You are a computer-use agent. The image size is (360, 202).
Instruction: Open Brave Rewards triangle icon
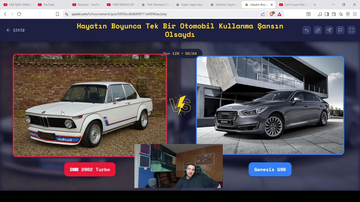(x=279, y=14)
